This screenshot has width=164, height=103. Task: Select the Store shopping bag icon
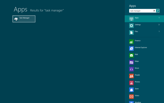point(131,90)
